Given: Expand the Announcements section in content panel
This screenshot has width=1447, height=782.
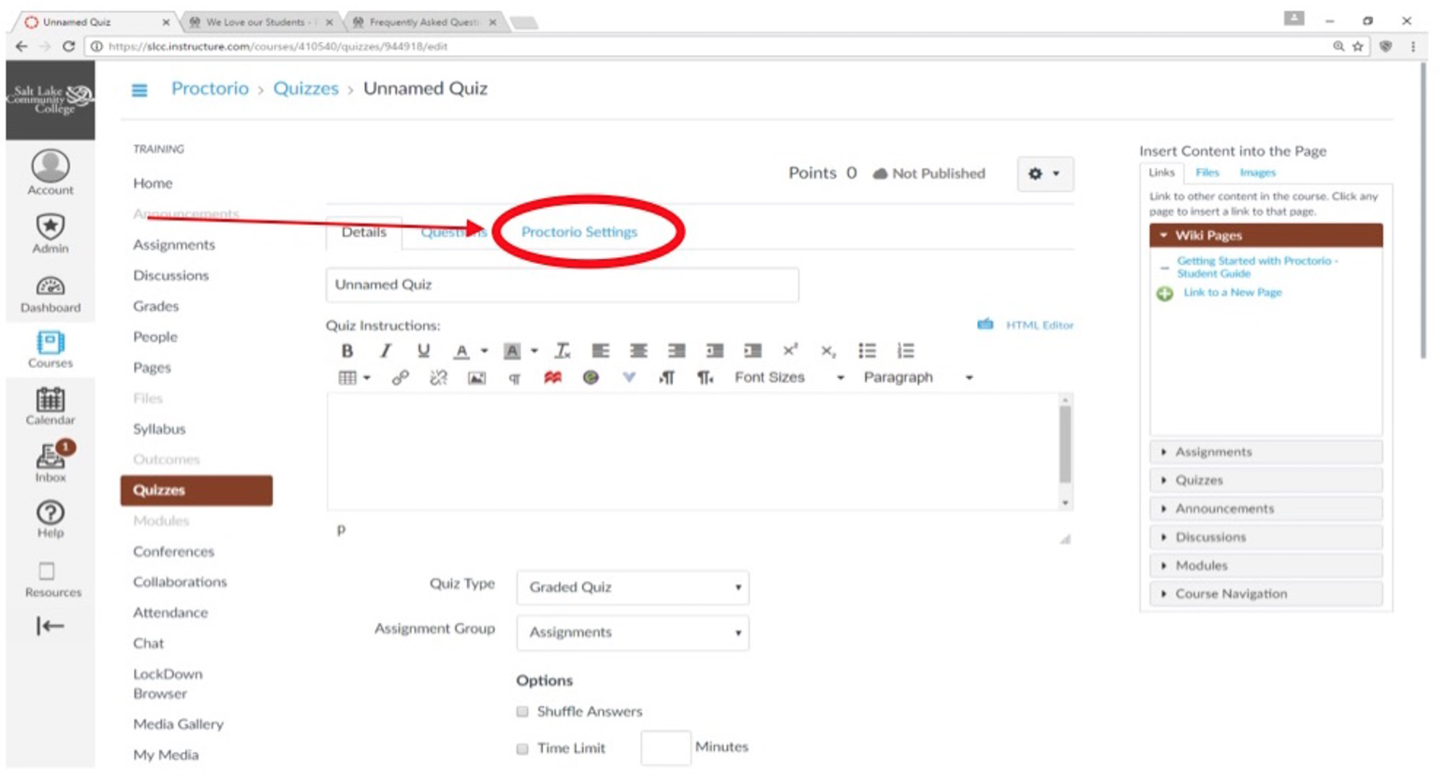Looking at the screenshot, I should click(1265, 509).
